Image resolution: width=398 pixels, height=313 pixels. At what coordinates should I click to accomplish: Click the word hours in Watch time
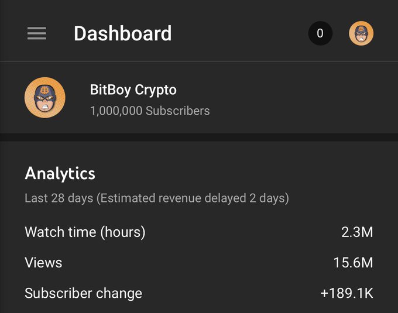(123, 232)
